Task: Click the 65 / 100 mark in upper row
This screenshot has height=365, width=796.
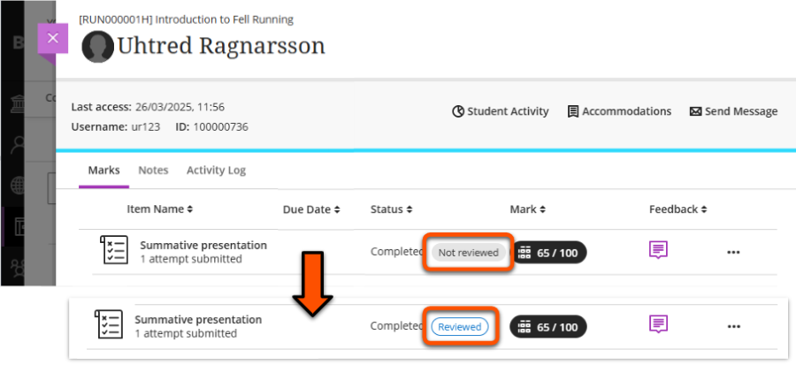Action: 548,253
